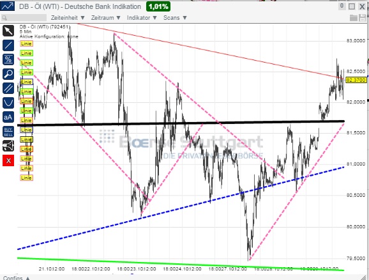This screenshot has width=369, height=280.
Task: Open the Indikator dropdown
Action: [x=142, y=18]
